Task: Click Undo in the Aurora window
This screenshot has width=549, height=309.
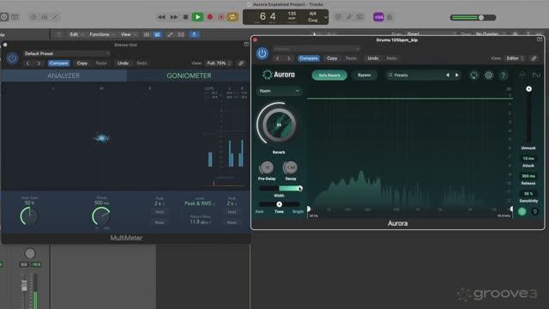Action: coord(373,58)
